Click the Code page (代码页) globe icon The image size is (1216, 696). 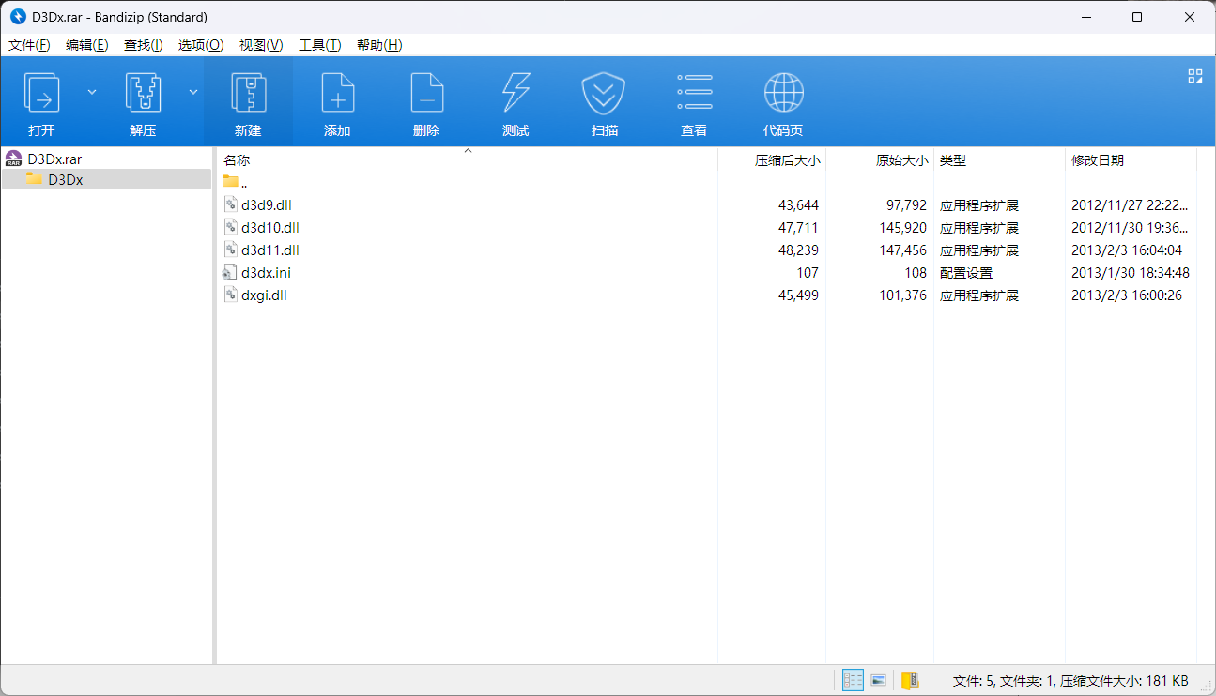click(783, 93)
